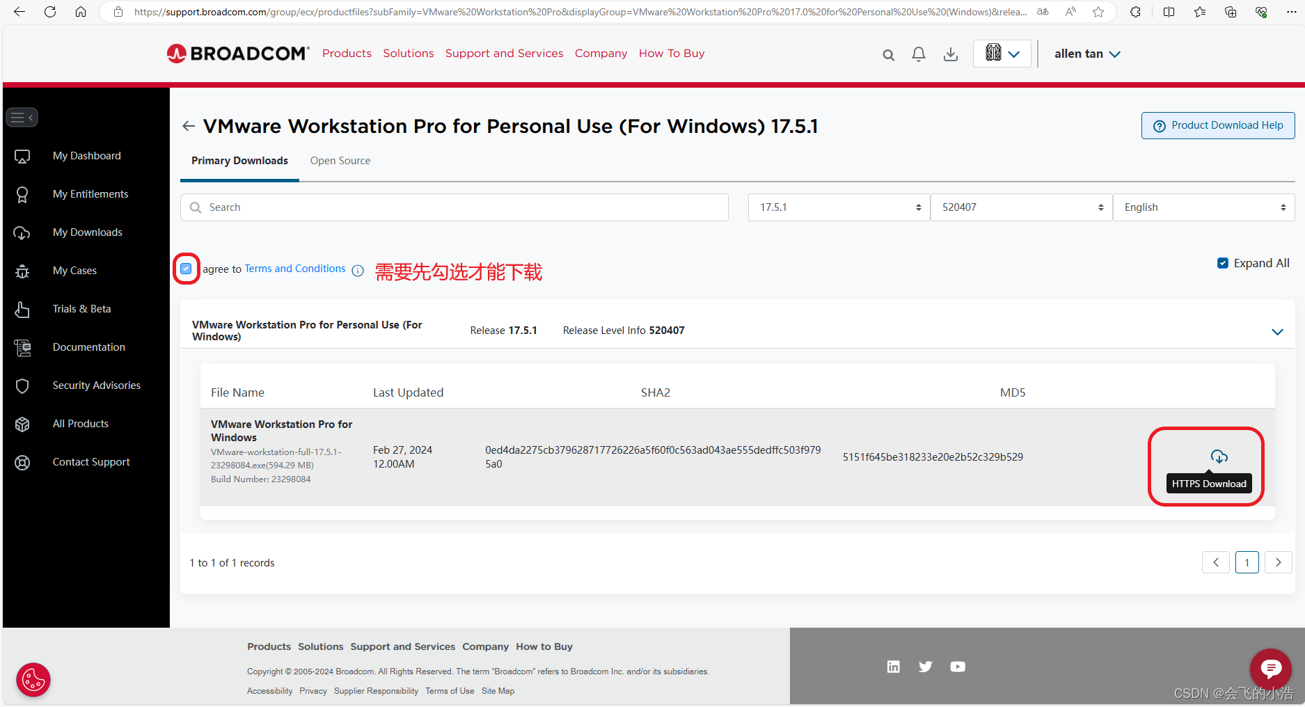
Task: Open the browser settings ellipsis menu
Action: pos(1292,12)
